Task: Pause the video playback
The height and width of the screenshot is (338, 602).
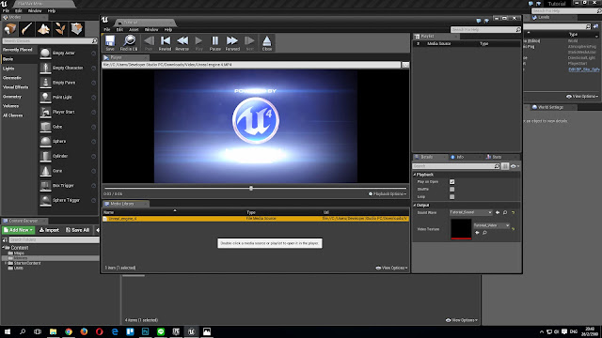Action: pyautogui.click(x=215, y=43)
